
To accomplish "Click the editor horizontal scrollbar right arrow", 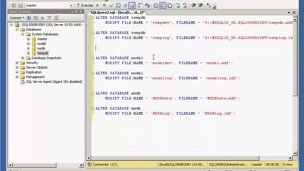I will [x=290, y=158].
